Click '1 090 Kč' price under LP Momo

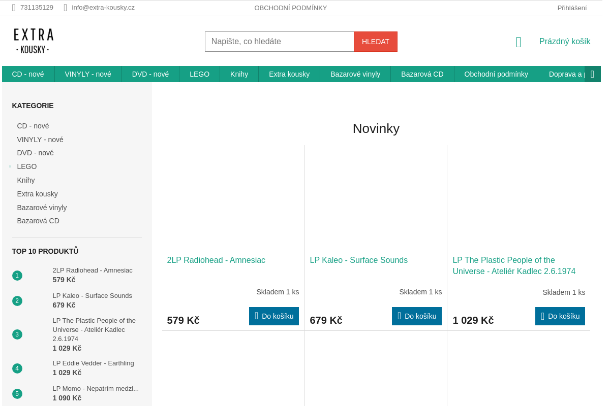click(x=67, y=398)
